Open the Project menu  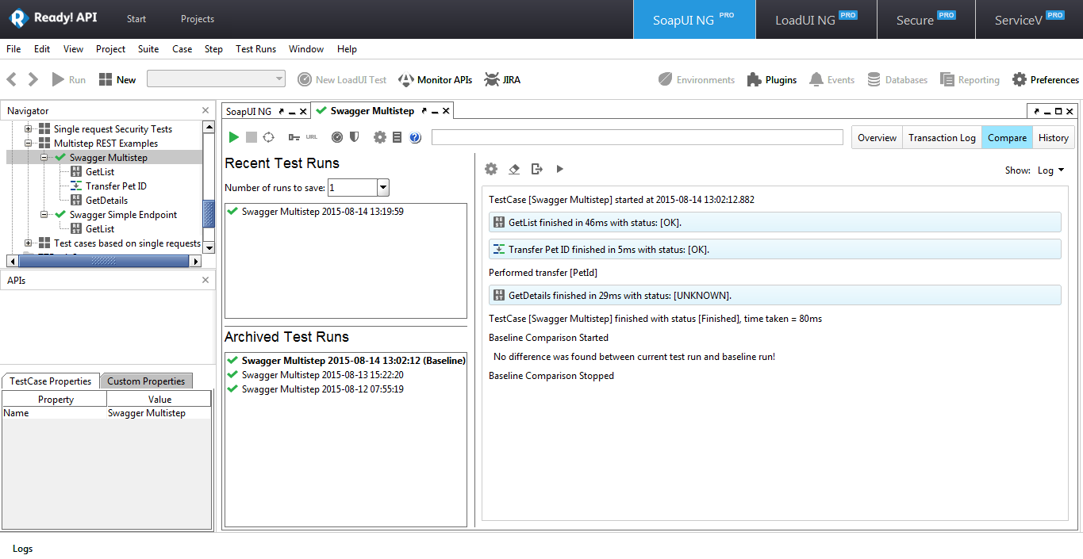tap(110, 49)
